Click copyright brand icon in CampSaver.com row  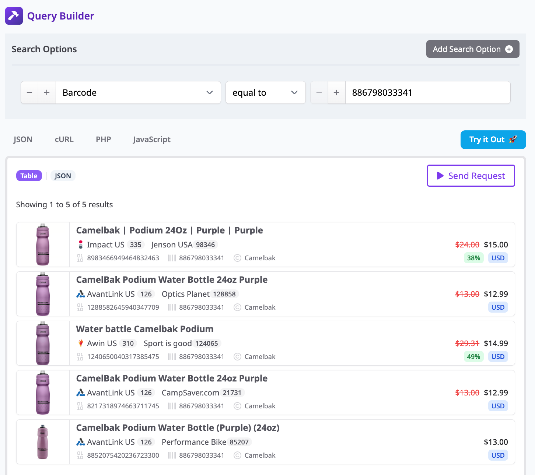(238, 406)
